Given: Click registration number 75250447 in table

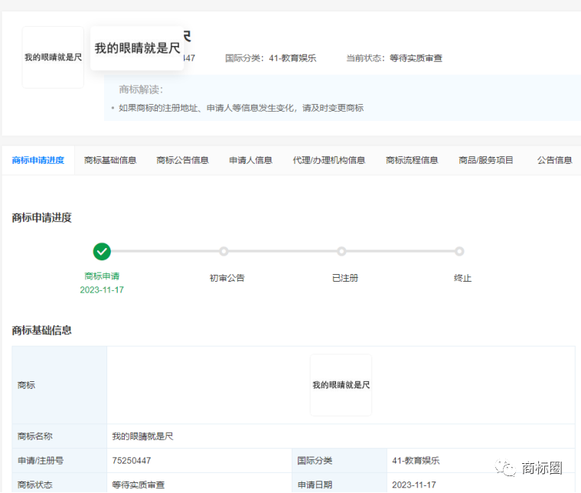Looking at the screenshot, I should pyautogui.click(x=132, y=461).
